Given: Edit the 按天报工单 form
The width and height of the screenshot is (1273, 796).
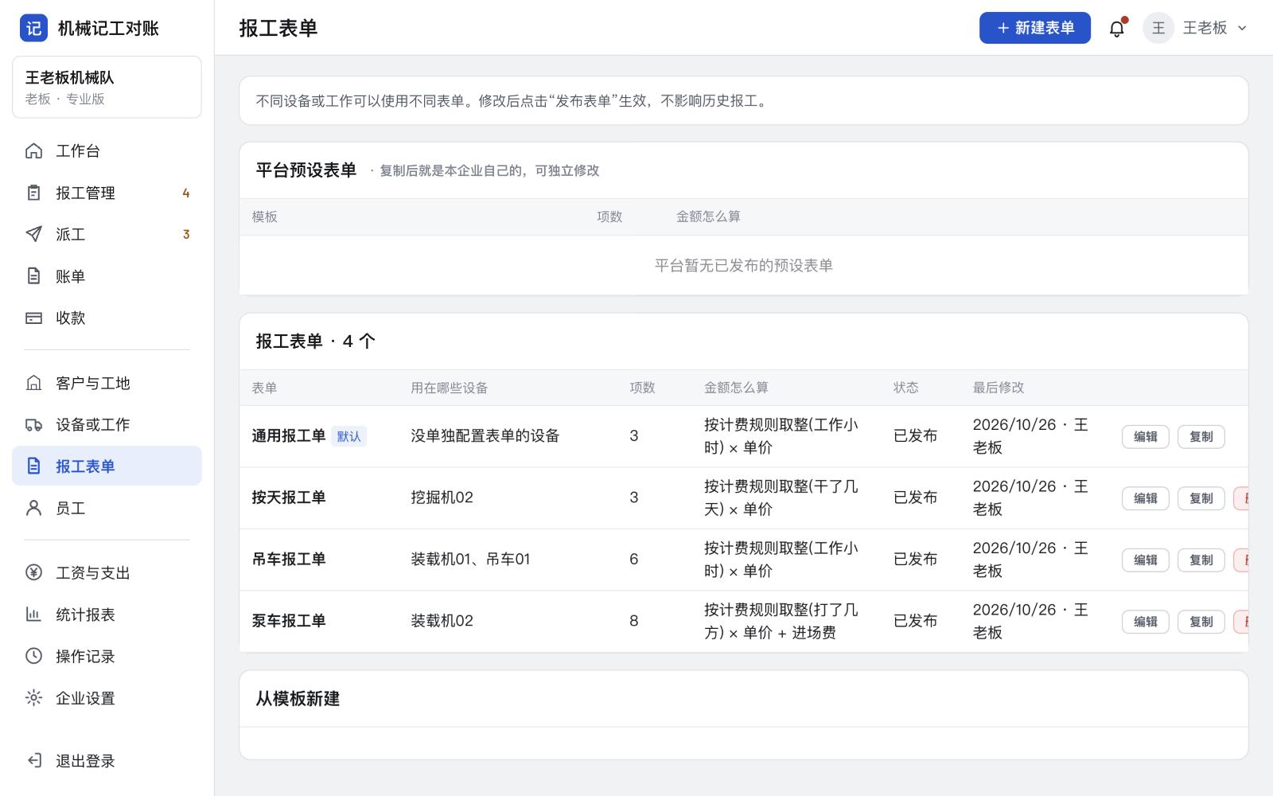Looking at the screenshot, I should (x=1145, y=498).
